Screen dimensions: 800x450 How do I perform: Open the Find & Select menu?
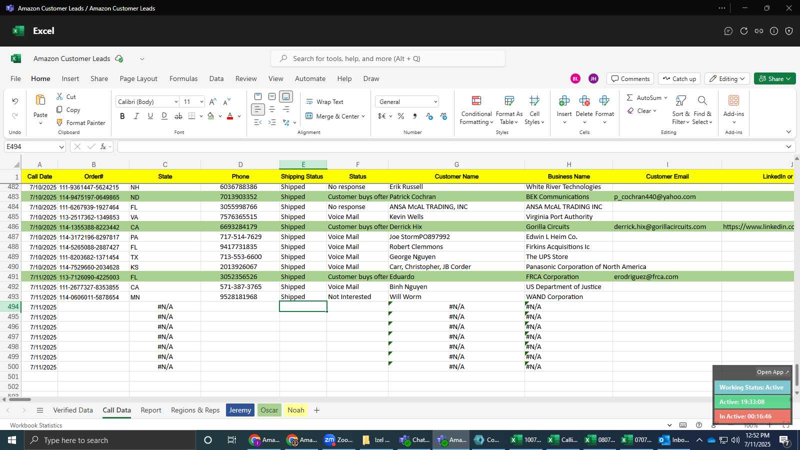point(702,110)
